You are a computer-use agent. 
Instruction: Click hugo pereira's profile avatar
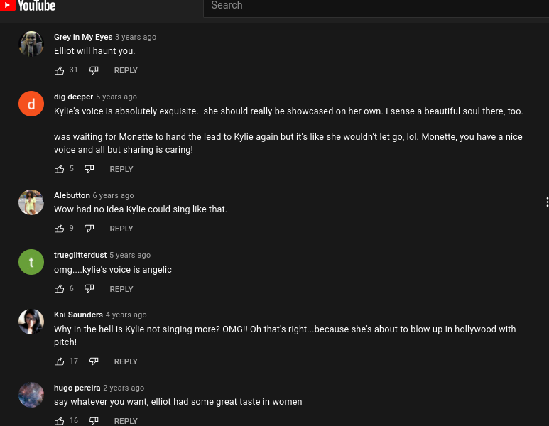coord(31,394)
